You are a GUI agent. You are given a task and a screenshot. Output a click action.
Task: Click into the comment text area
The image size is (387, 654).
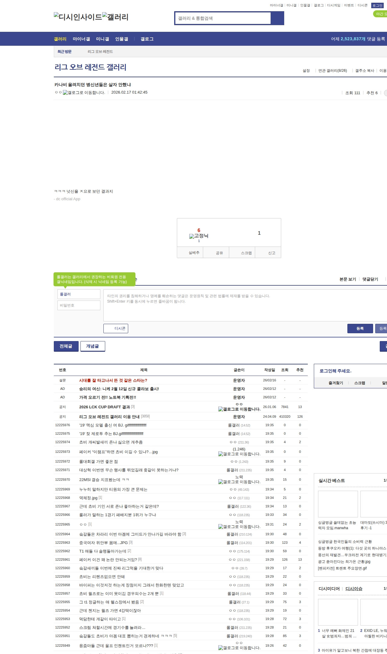pyautogui.click(x=245, y=305)
